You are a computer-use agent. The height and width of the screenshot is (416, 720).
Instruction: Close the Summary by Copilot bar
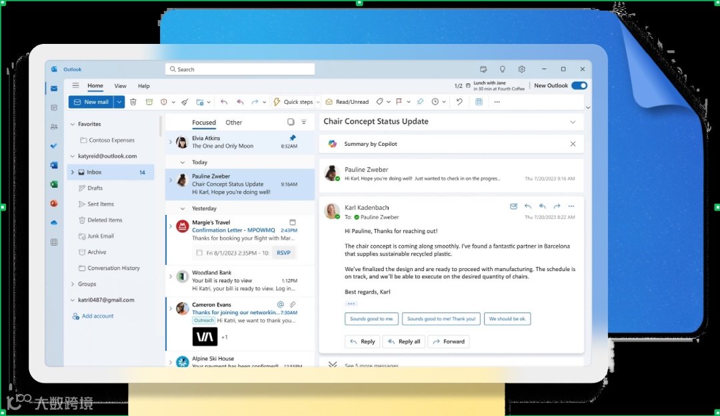click(x=573, y=144)
